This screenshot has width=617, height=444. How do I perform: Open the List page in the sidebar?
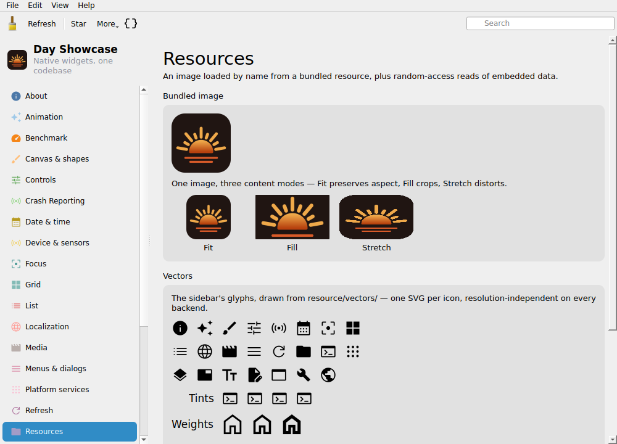(70, 306)
